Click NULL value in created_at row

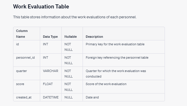tap(72, 97)
